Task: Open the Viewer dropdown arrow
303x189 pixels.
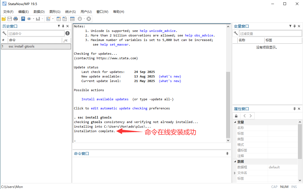Action: point(33,19)
